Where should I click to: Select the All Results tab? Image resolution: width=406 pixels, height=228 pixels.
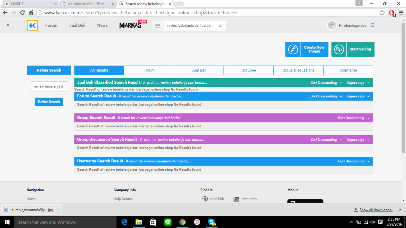click(x=99, y=70)
